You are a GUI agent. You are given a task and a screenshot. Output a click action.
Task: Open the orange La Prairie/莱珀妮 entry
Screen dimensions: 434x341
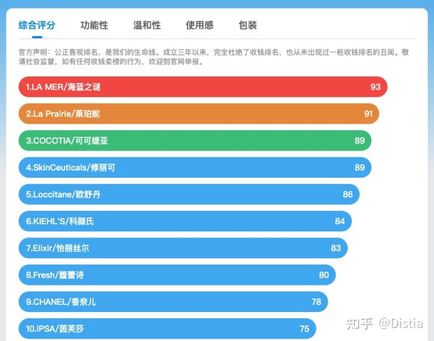tap(63, 114)
